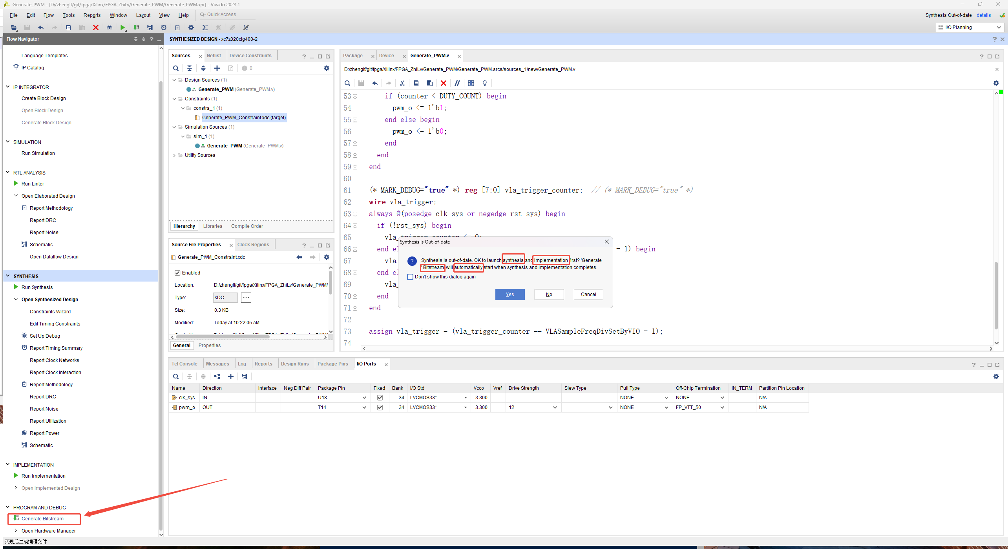
Task: Open the Reports menu
Action: pyautogui.click(x=92, y=15)
